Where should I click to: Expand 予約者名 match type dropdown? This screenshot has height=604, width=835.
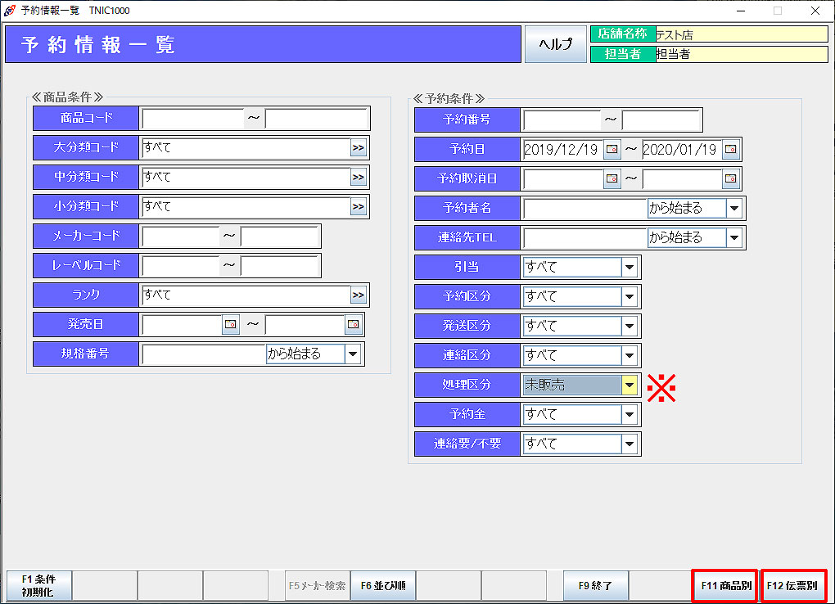click(734, 208)
